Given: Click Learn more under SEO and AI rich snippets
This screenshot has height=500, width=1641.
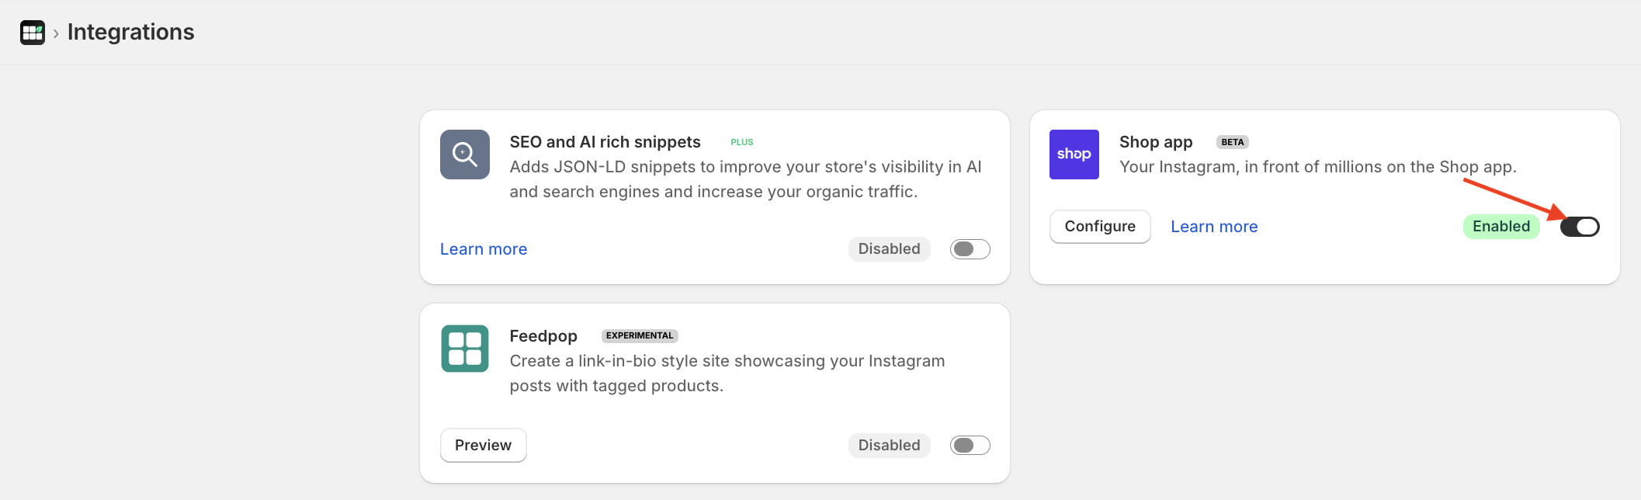Looking at the screenshot, I should tap(483, 248).
